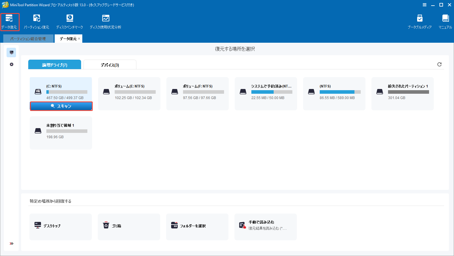Image resolution: width=454 pixels, height=256 pixels.
Task: Launch ディスクベンチマーク from the toolbar
Action: click(x=70, y=21)
